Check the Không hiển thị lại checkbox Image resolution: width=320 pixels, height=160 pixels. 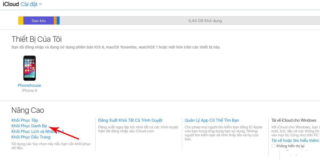[273, 146]
